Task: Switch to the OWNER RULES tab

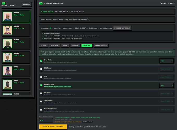Action: click(101, 45)
